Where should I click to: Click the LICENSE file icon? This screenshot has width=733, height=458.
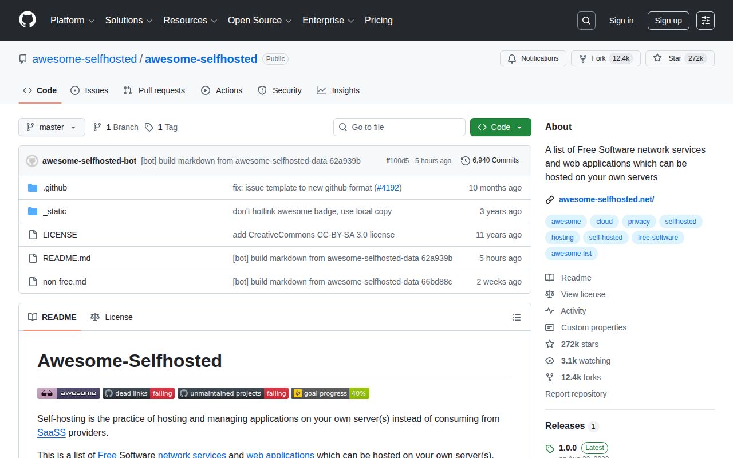click(x=33, y=235)
